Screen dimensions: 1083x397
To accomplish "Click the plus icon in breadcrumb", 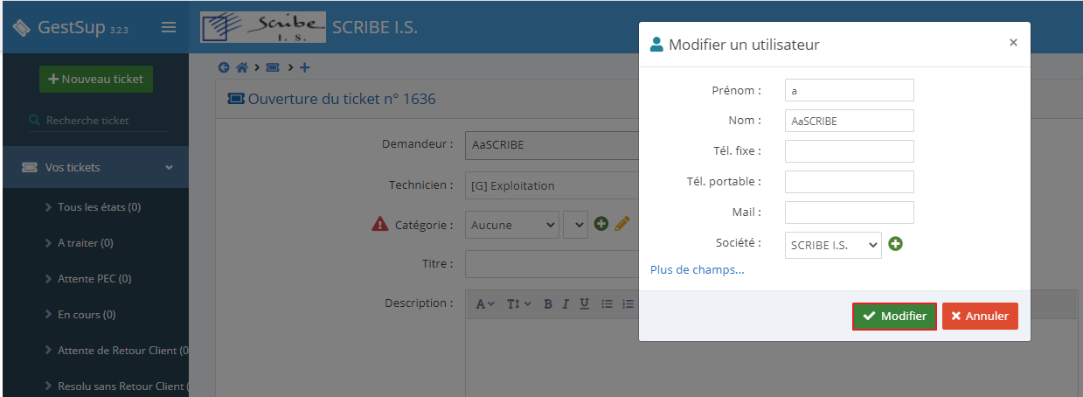I will [x=304, y=67].
